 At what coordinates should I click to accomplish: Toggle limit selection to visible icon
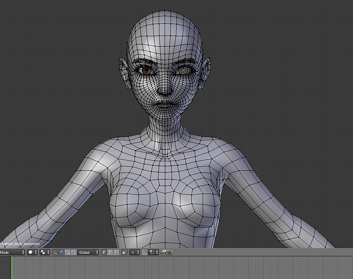[124, 252]
